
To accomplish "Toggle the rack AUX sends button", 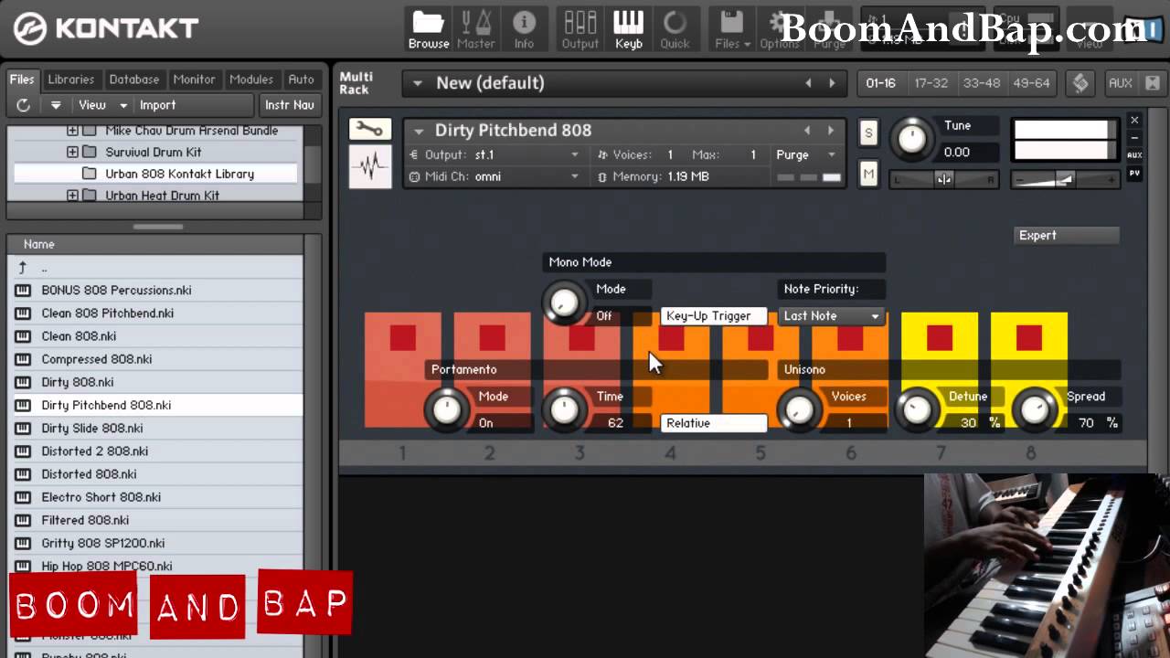I will [x=1121, y=83].
